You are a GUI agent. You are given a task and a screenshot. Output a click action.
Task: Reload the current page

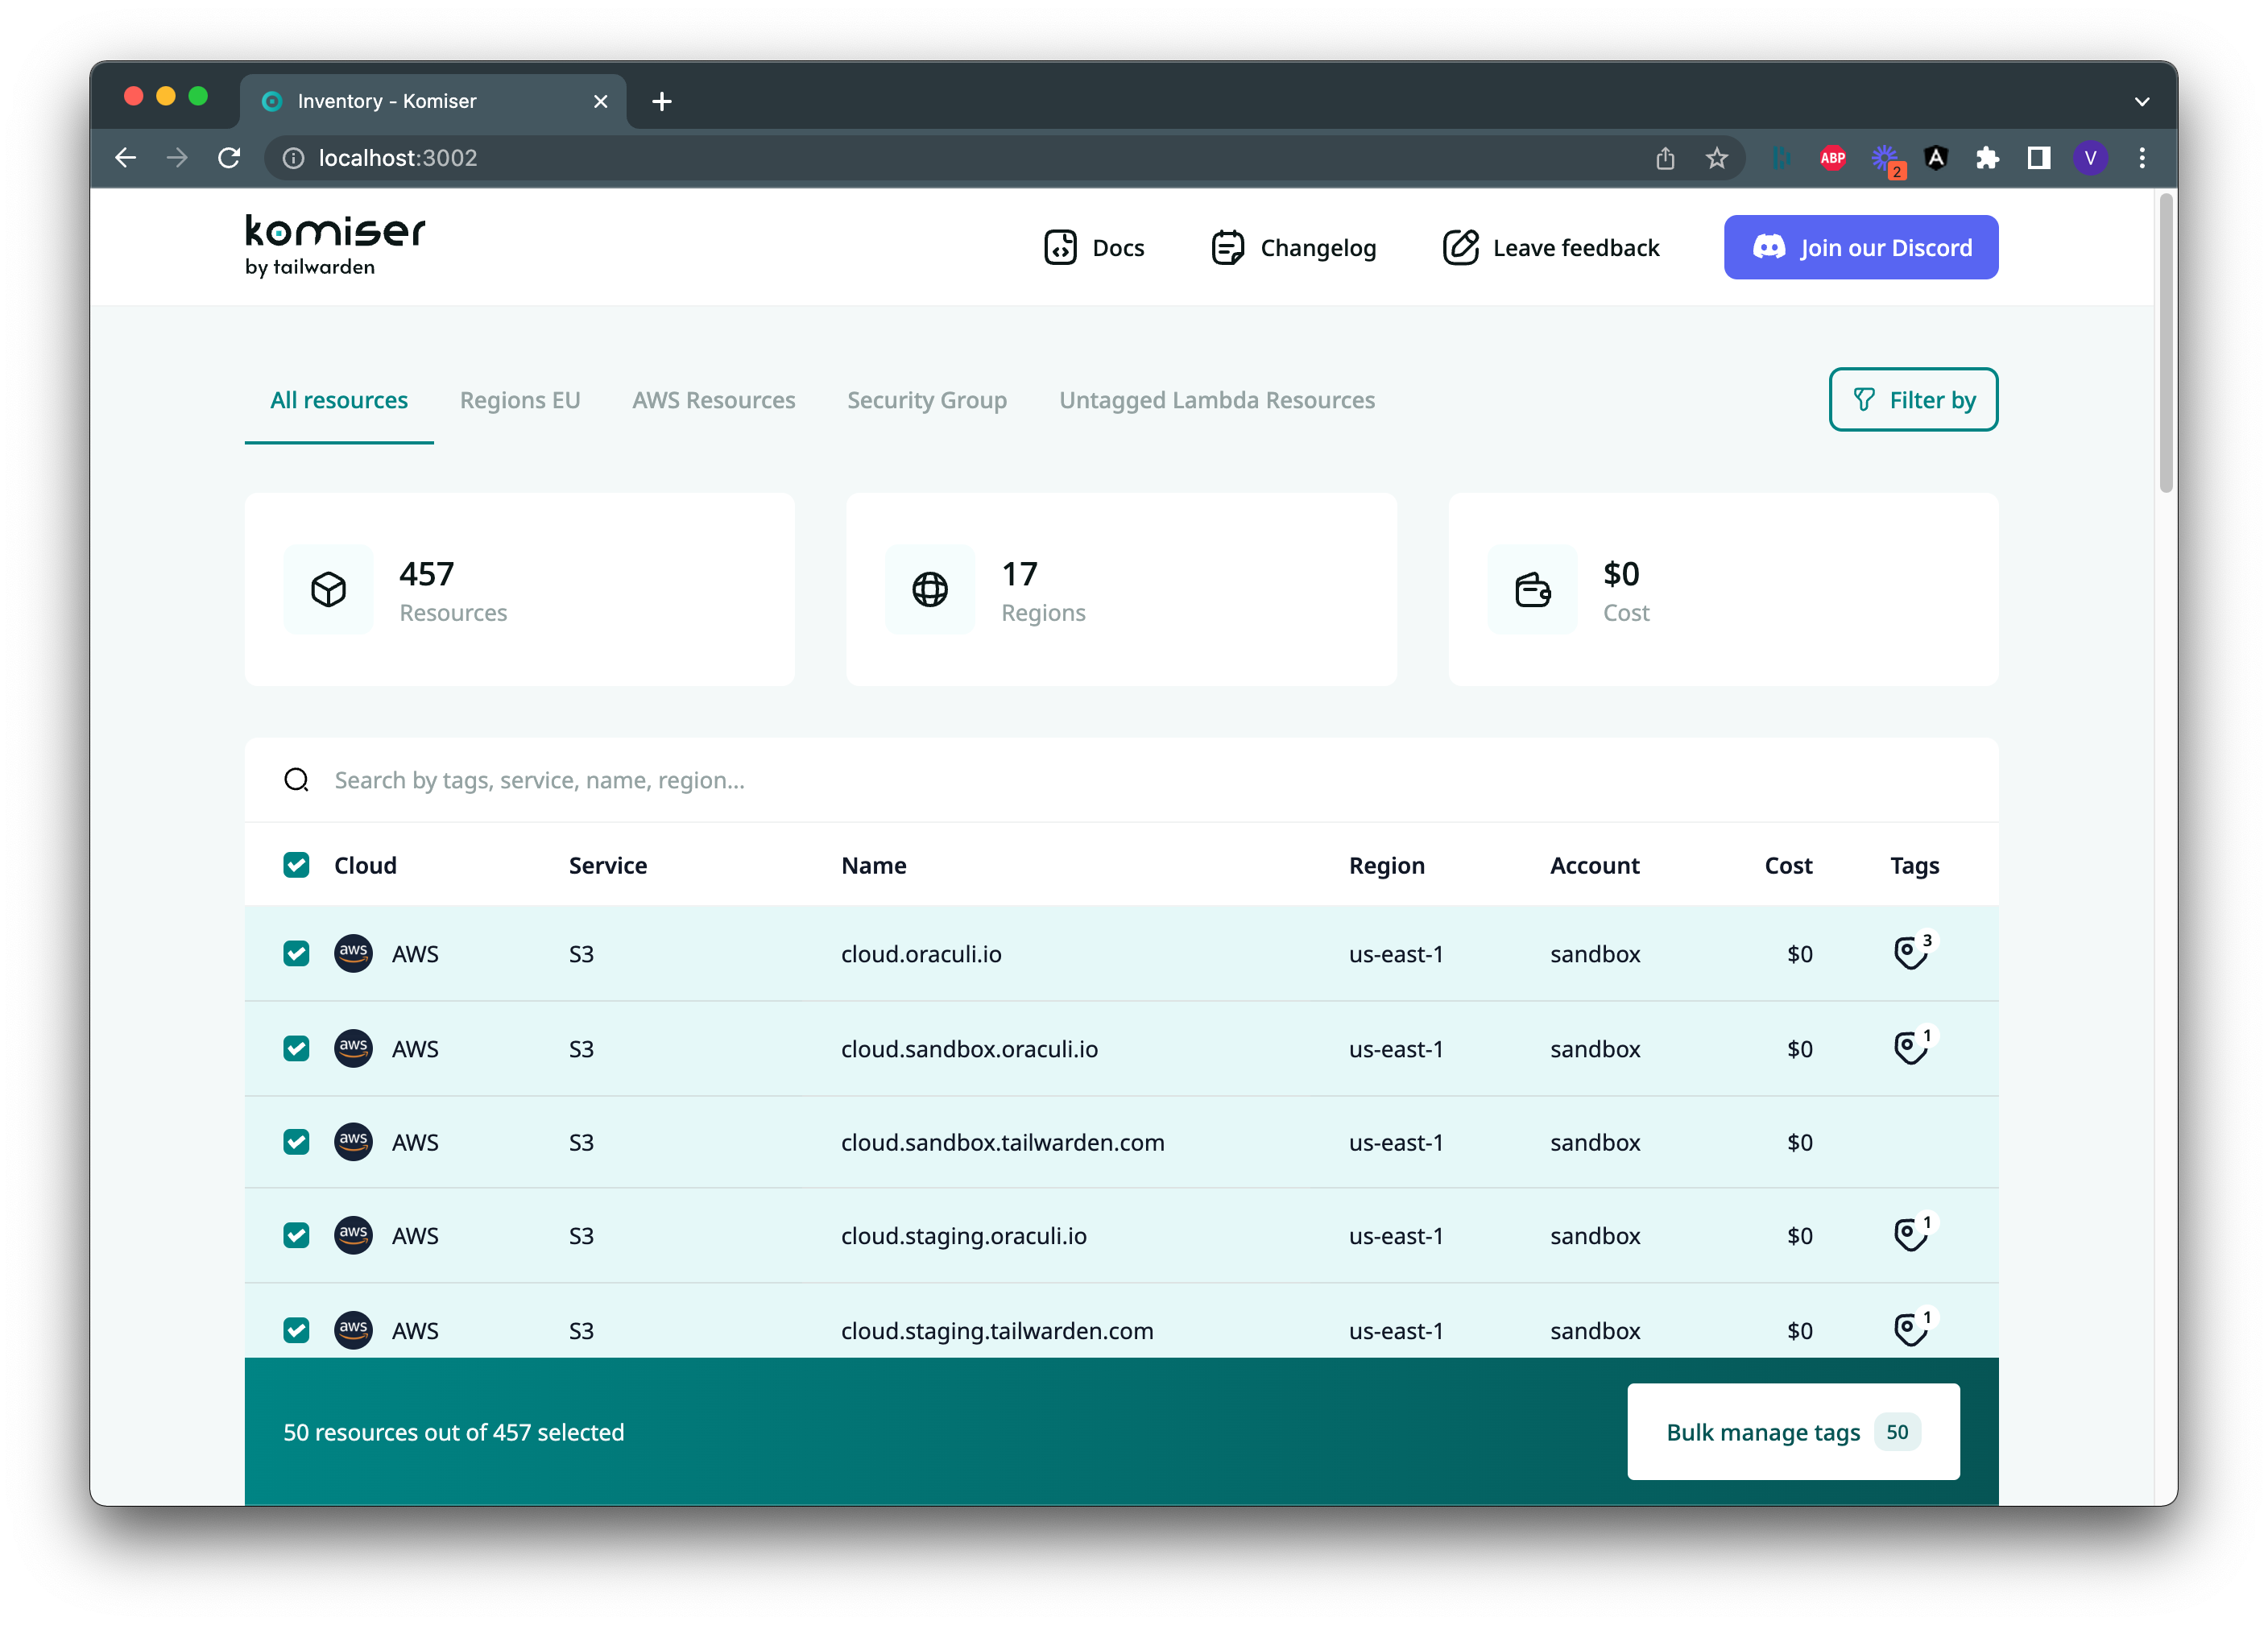tap(229, 158)
